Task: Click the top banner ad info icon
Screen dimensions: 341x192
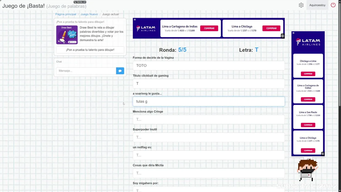Action: coord(283,36)
